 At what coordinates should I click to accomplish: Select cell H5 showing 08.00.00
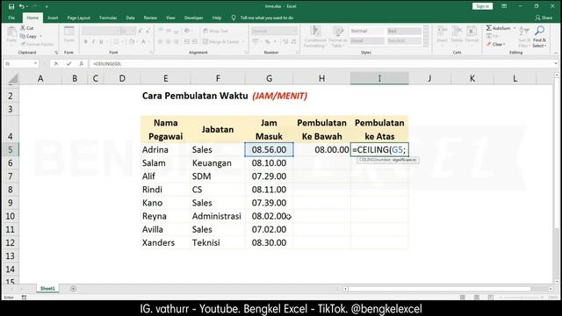pyautogui.click(x=322, y=150)
